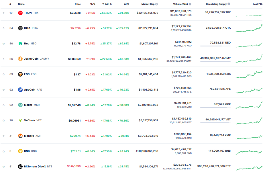Sort coins by the Name column header

[21, 4]
